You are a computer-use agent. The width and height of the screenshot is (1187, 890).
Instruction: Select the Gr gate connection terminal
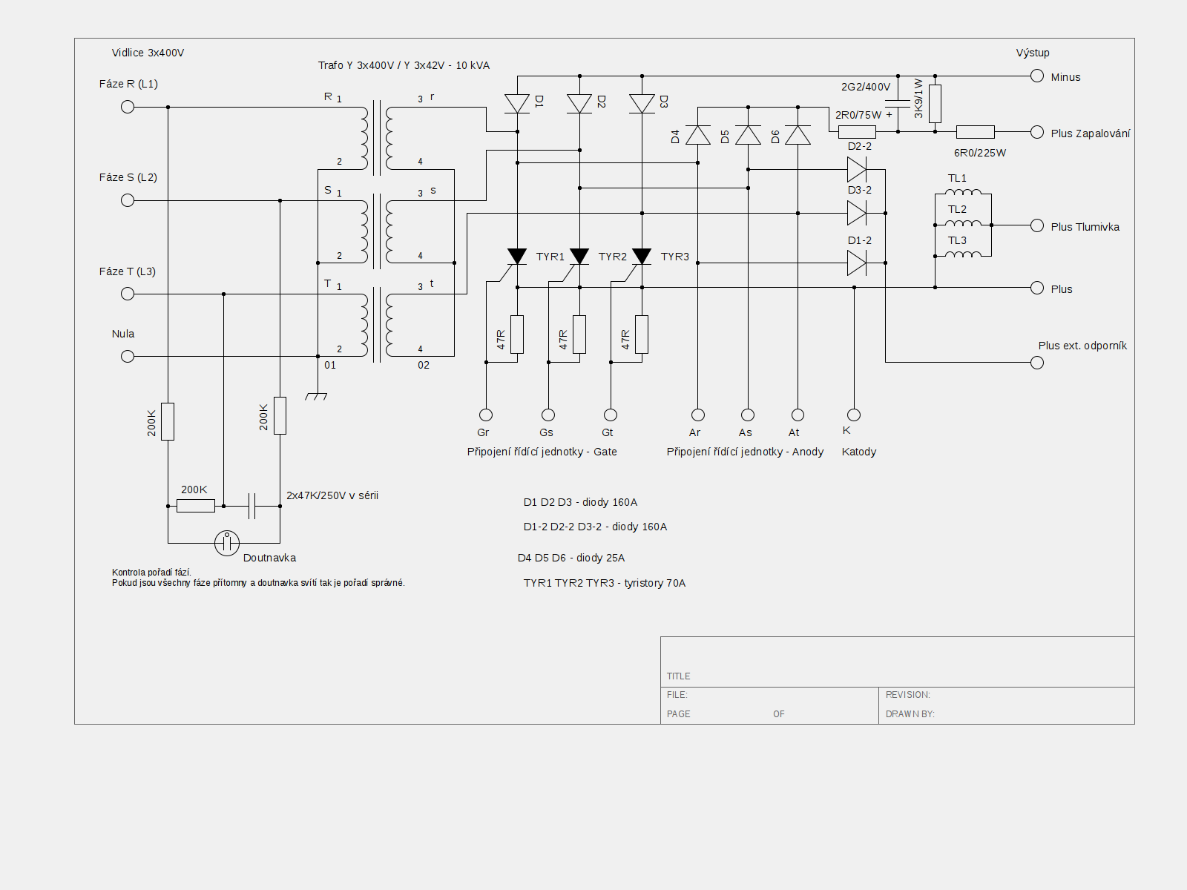(x=486, y=415)
